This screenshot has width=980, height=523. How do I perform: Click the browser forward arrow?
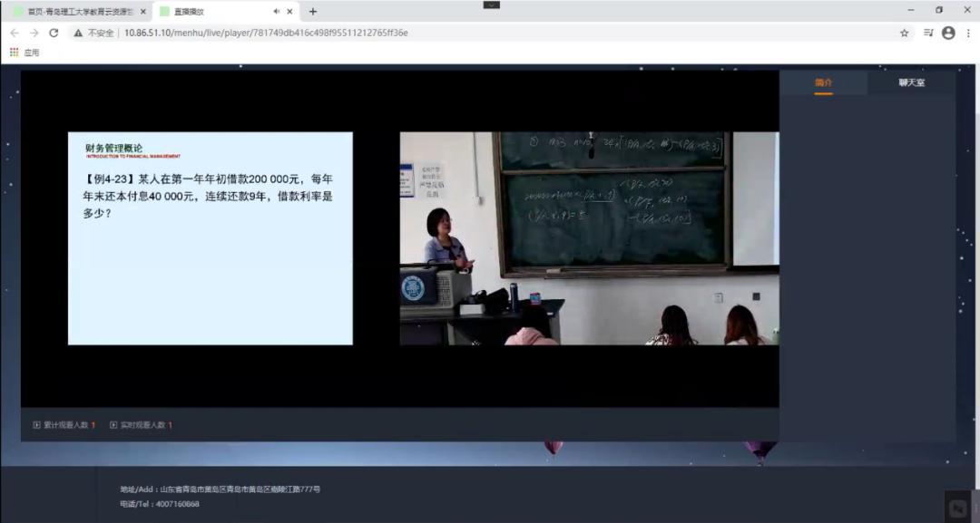pos(34,33)
